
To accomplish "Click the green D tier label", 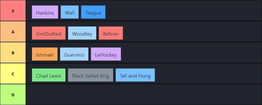I will 13,94.
